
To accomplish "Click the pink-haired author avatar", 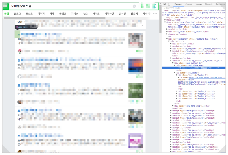I will point(19,51).
